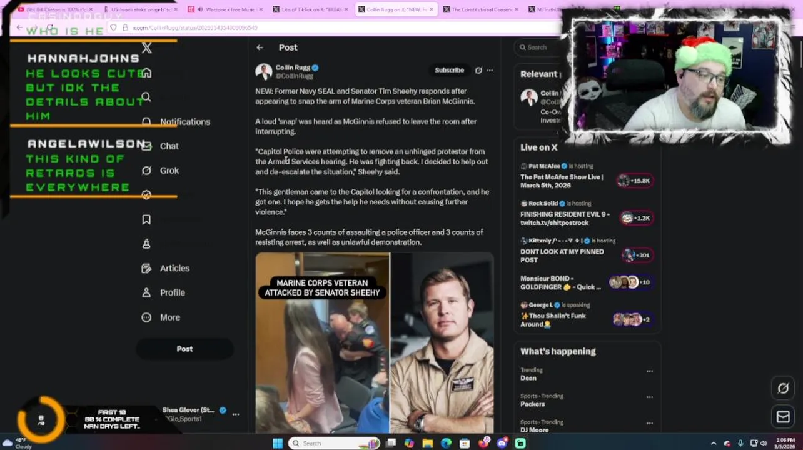The image size is (803, 450).
Task: Close the Collin Rugg browser tab
Action: tap(432, 9)
